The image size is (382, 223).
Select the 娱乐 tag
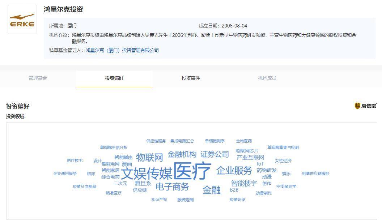coord(286,173)
